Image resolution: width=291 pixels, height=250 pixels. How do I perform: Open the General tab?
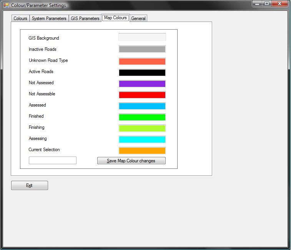pyautogui.click(x=138, y=18)
